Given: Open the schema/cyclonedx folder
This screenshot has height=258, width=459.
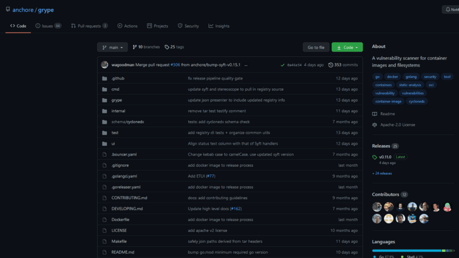Looking at the screenshot, I should coord(128,122).
